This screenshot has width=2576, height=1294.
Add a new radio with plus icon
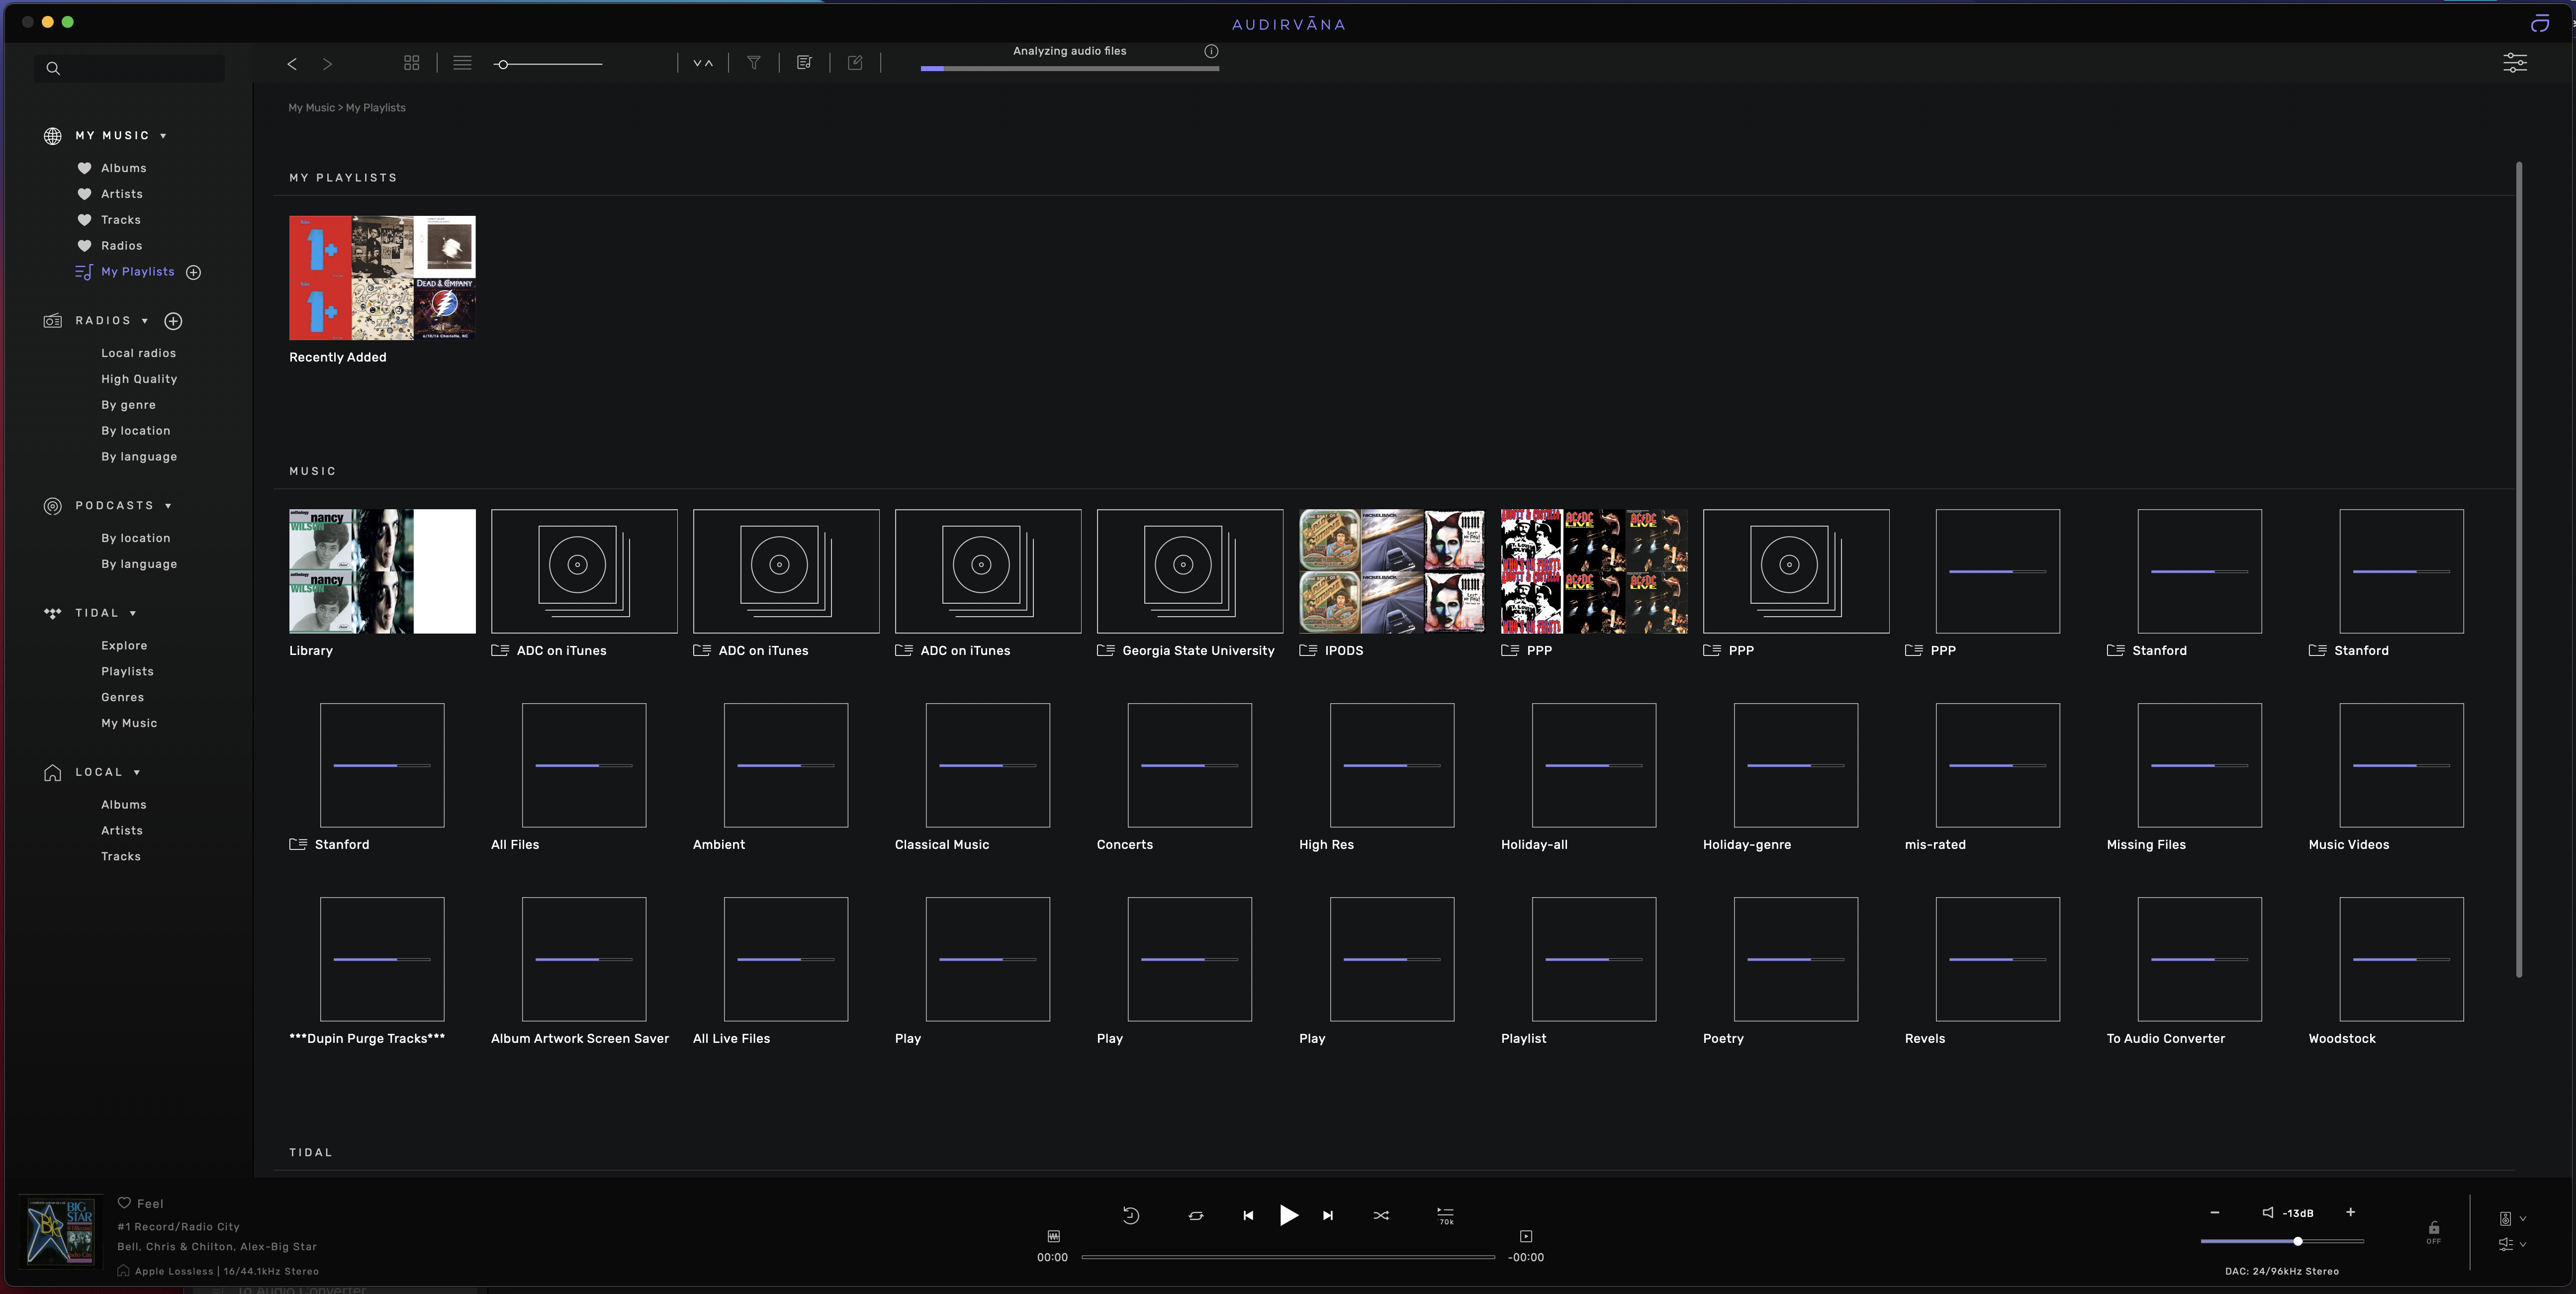click(x=173, y=321)
